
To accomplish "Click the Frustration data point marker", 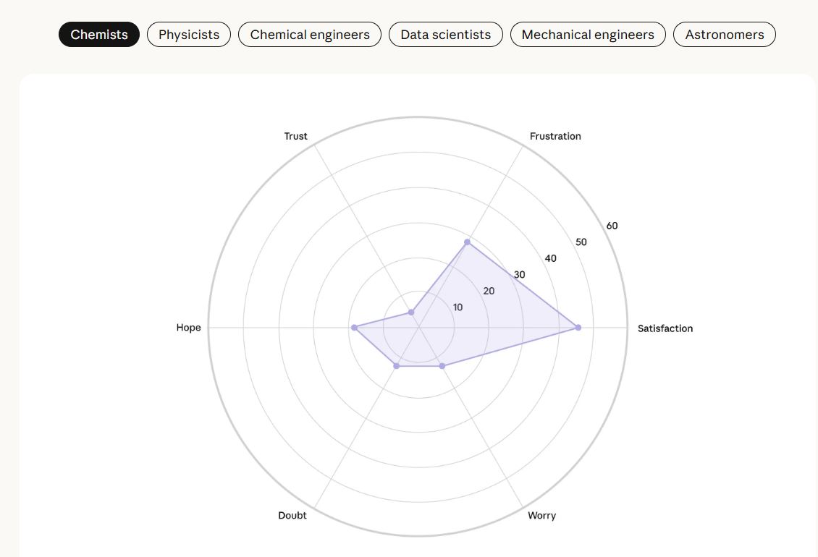I will [x=468, y=242].
